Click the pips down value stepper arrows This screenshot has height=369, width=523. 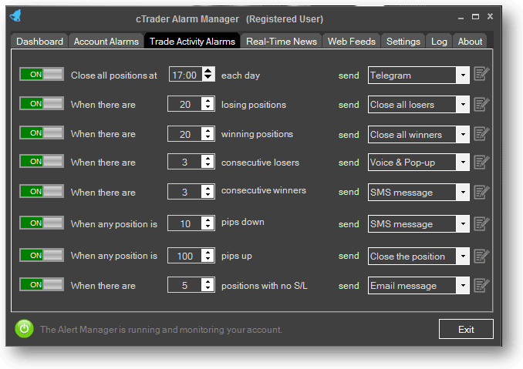coord(208,223)
